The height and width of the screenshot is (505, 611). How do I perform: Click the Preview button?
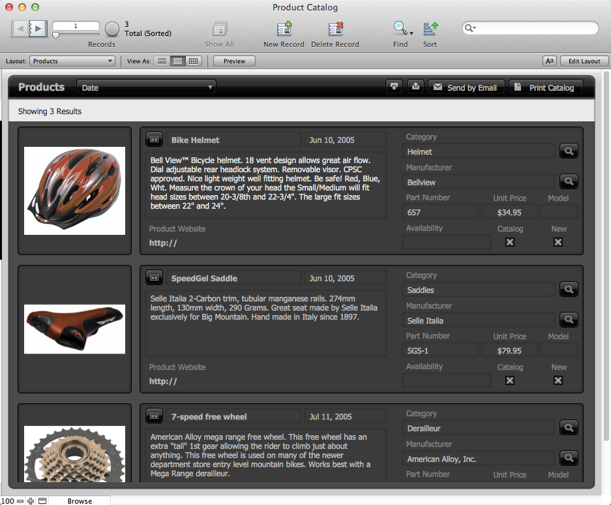tap(234, 61)
